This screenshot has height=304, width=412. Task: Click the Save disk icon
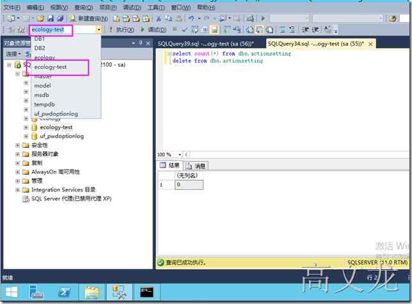pyautogui.click(x=51, y=19)
